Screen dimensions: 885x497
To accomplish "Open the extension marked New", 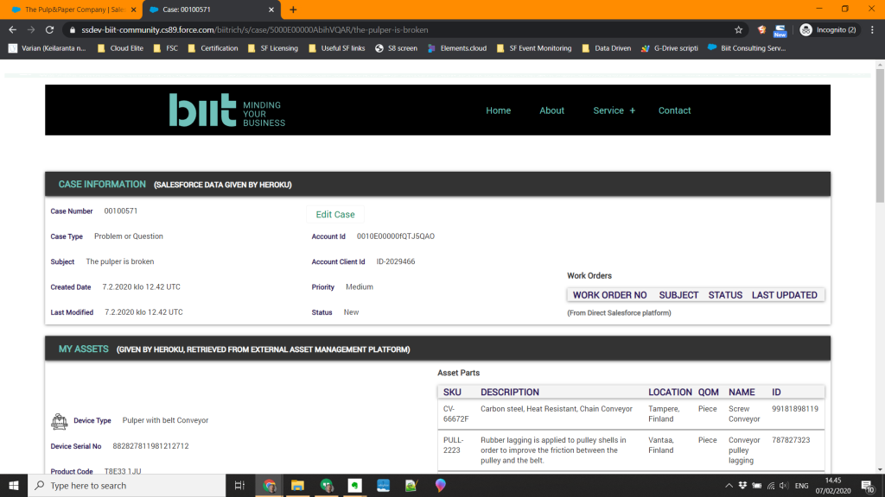I will [x=780, y=30].
